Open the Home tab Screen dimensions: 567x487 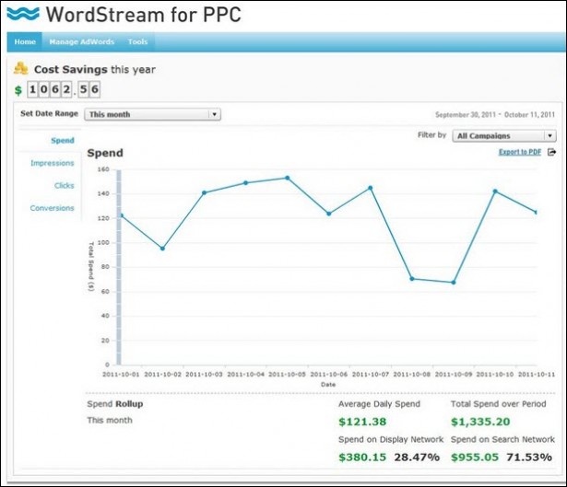[25, 41]
